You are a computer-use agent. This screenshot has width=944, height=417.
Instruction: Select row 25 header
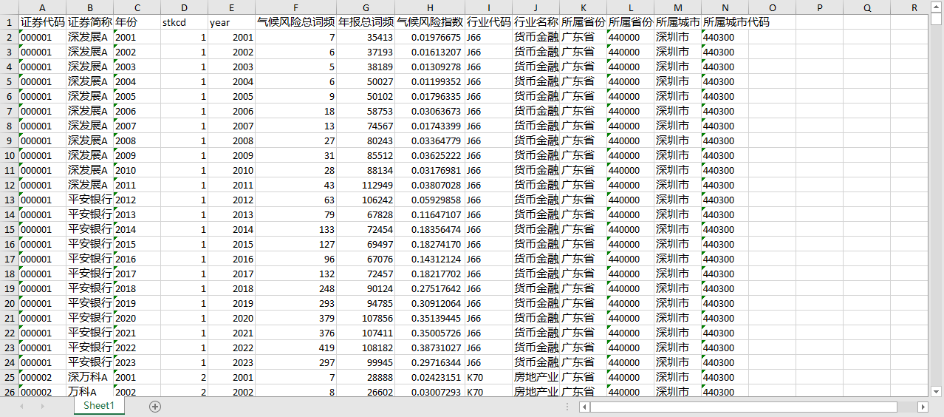click(9, 377)
